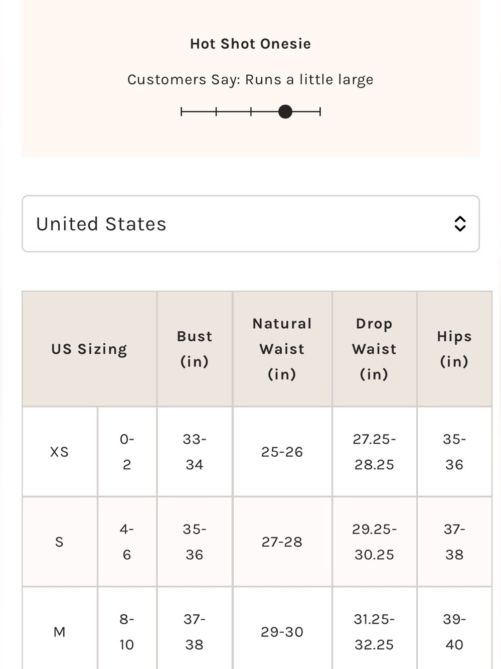Click the fit slider's black dot marker
This screenshot has width=501, height=669.
tap(285, 111)
